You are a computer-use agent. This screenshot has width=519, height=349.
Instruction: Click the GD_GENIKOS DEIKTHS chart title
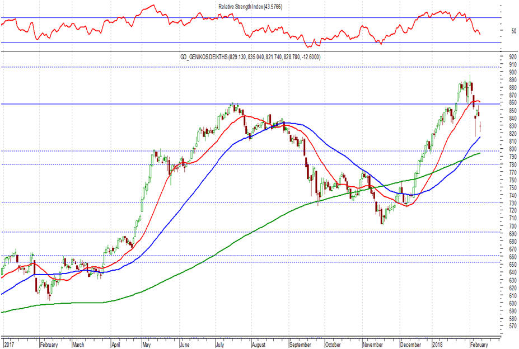250,57
